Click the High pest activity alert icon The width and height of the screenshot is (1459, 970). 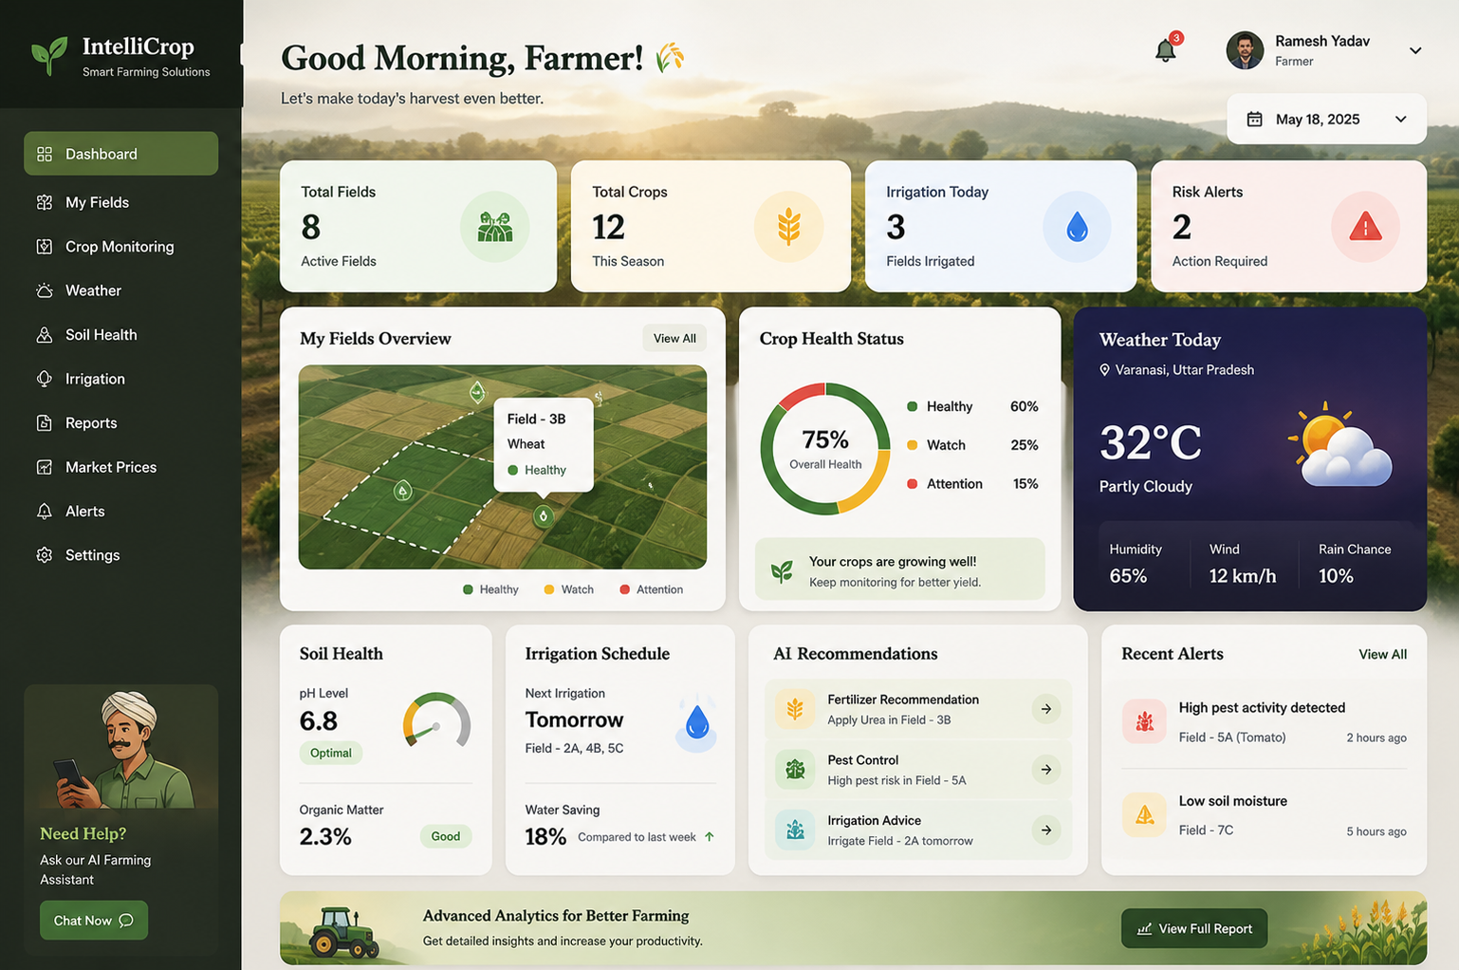1144,721
